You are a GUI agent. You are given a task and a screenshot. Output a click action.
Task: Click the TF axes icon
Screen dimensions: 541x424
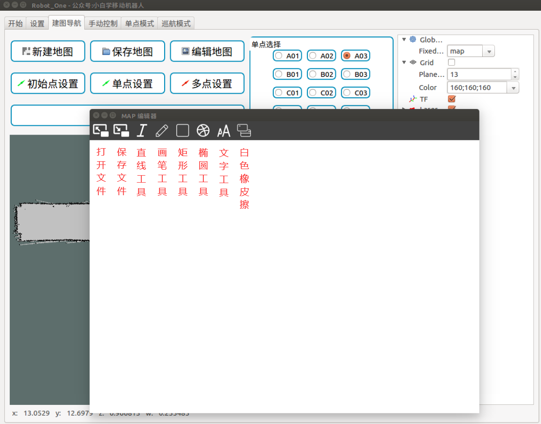(x=413, y=99)
